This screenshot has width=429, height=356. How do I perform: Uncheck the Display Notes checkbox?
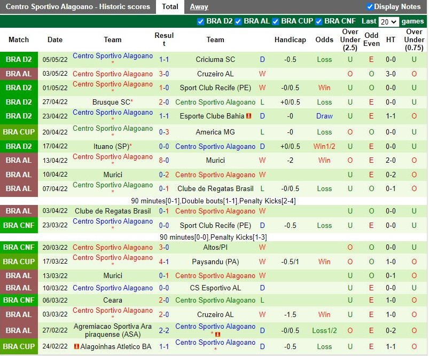[x=369, y=6]
